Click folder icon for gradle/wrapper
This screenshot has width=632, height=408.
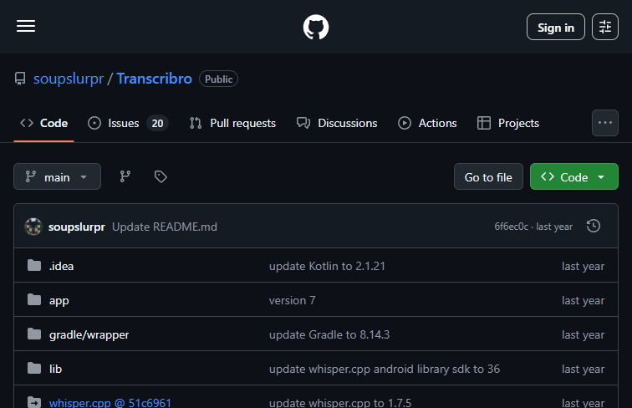[34, 334]
